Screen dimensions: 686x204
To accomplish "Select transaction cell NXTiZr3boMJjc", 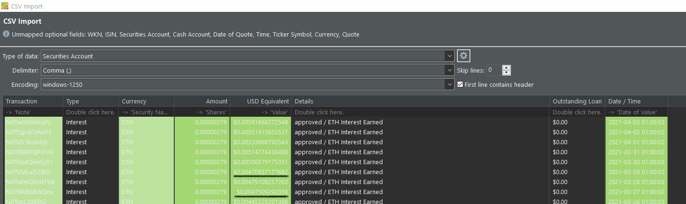I will pos(33,142).
